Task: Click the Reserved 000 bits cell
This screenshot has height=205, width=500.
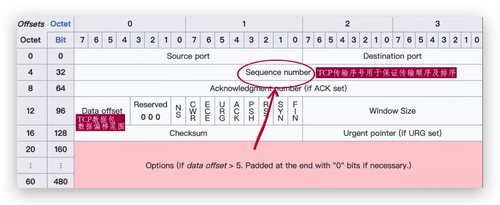Action: pos(151,111)
